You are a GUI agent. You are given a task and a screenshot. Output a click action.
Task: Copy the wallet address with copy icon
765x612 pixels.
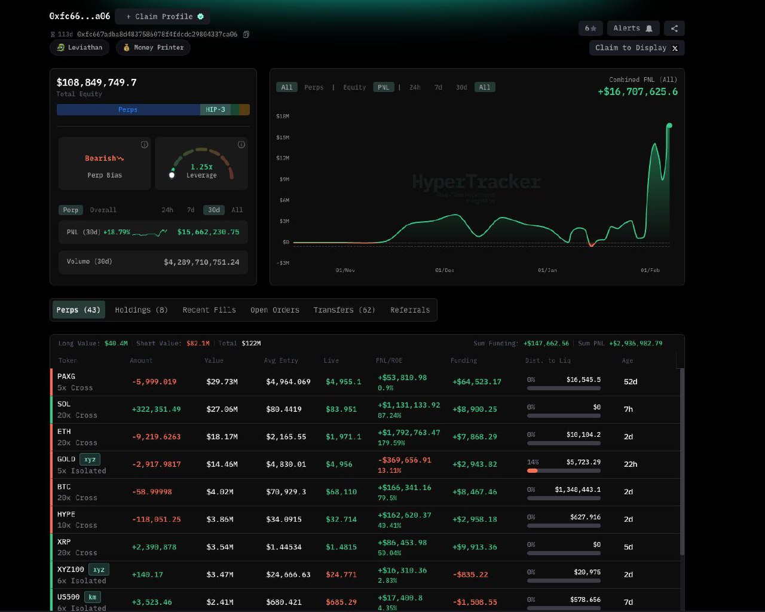click(246, 35)
